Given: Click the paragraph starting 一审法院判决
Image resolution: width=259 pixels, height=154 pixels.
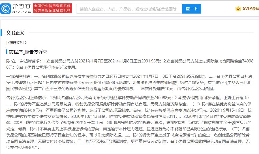Looking at the screenshot, I should [x=129, y=83].
